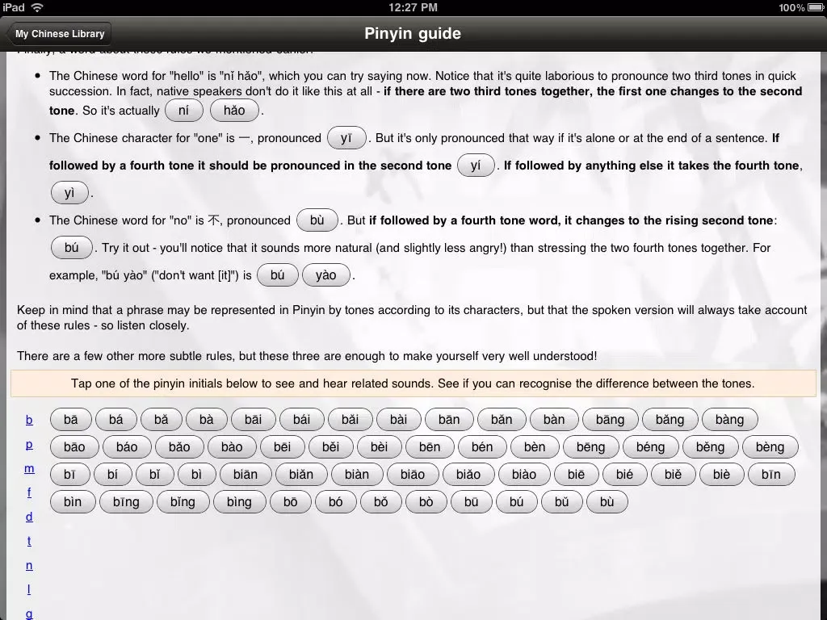The image size is (827, 620).
Task: Select pinyin initial 'm' link
Action: (29, 468)
